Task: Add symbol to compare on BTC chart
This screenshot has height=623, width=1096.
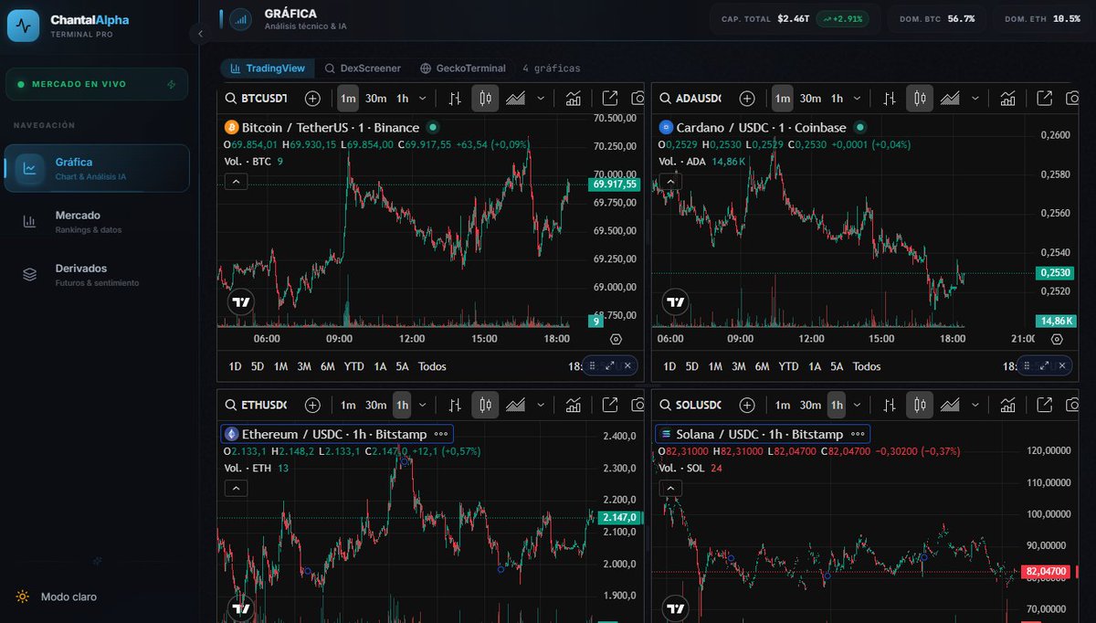Action: 312,99
